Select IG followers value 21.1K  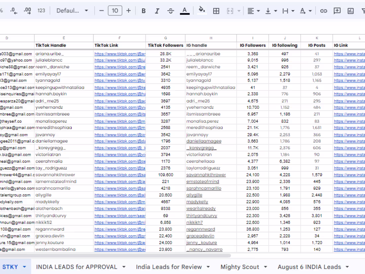pos(253,128)
